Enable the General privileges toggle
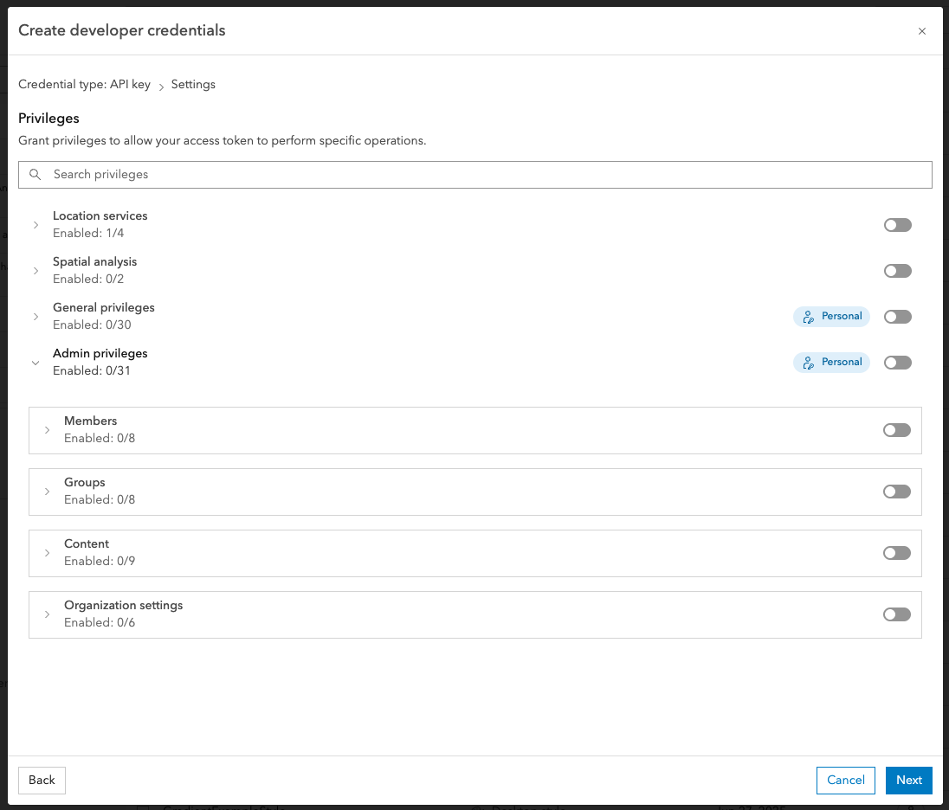This screenshot has height=810, width=949. point(898,316)
